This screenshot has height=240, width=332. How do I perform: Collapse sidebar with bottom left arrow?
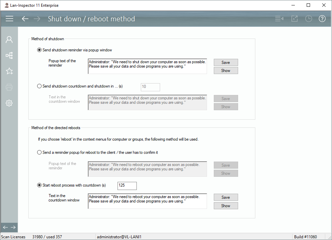pyautogui.click(x=5, y=227)
